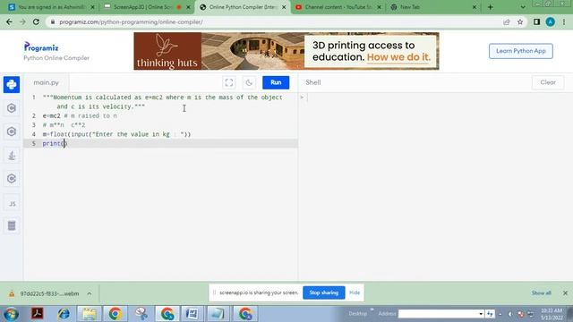Bookmark this page with star icon
This screenshot has height=322, width=573.
tap(520, 21)
